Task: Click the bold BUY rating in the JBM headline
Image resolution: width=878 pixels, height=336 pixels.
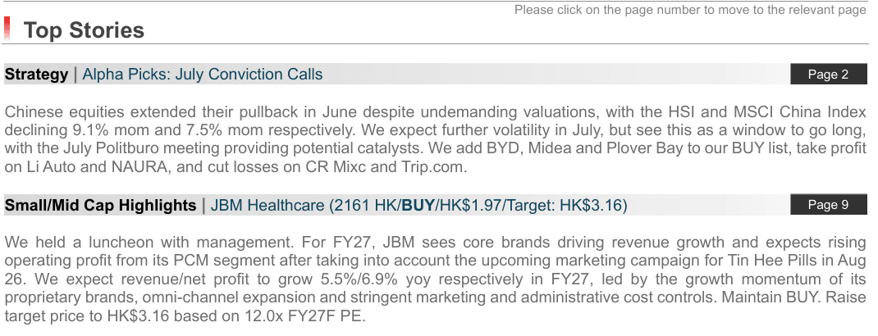Action: [418, 206]
